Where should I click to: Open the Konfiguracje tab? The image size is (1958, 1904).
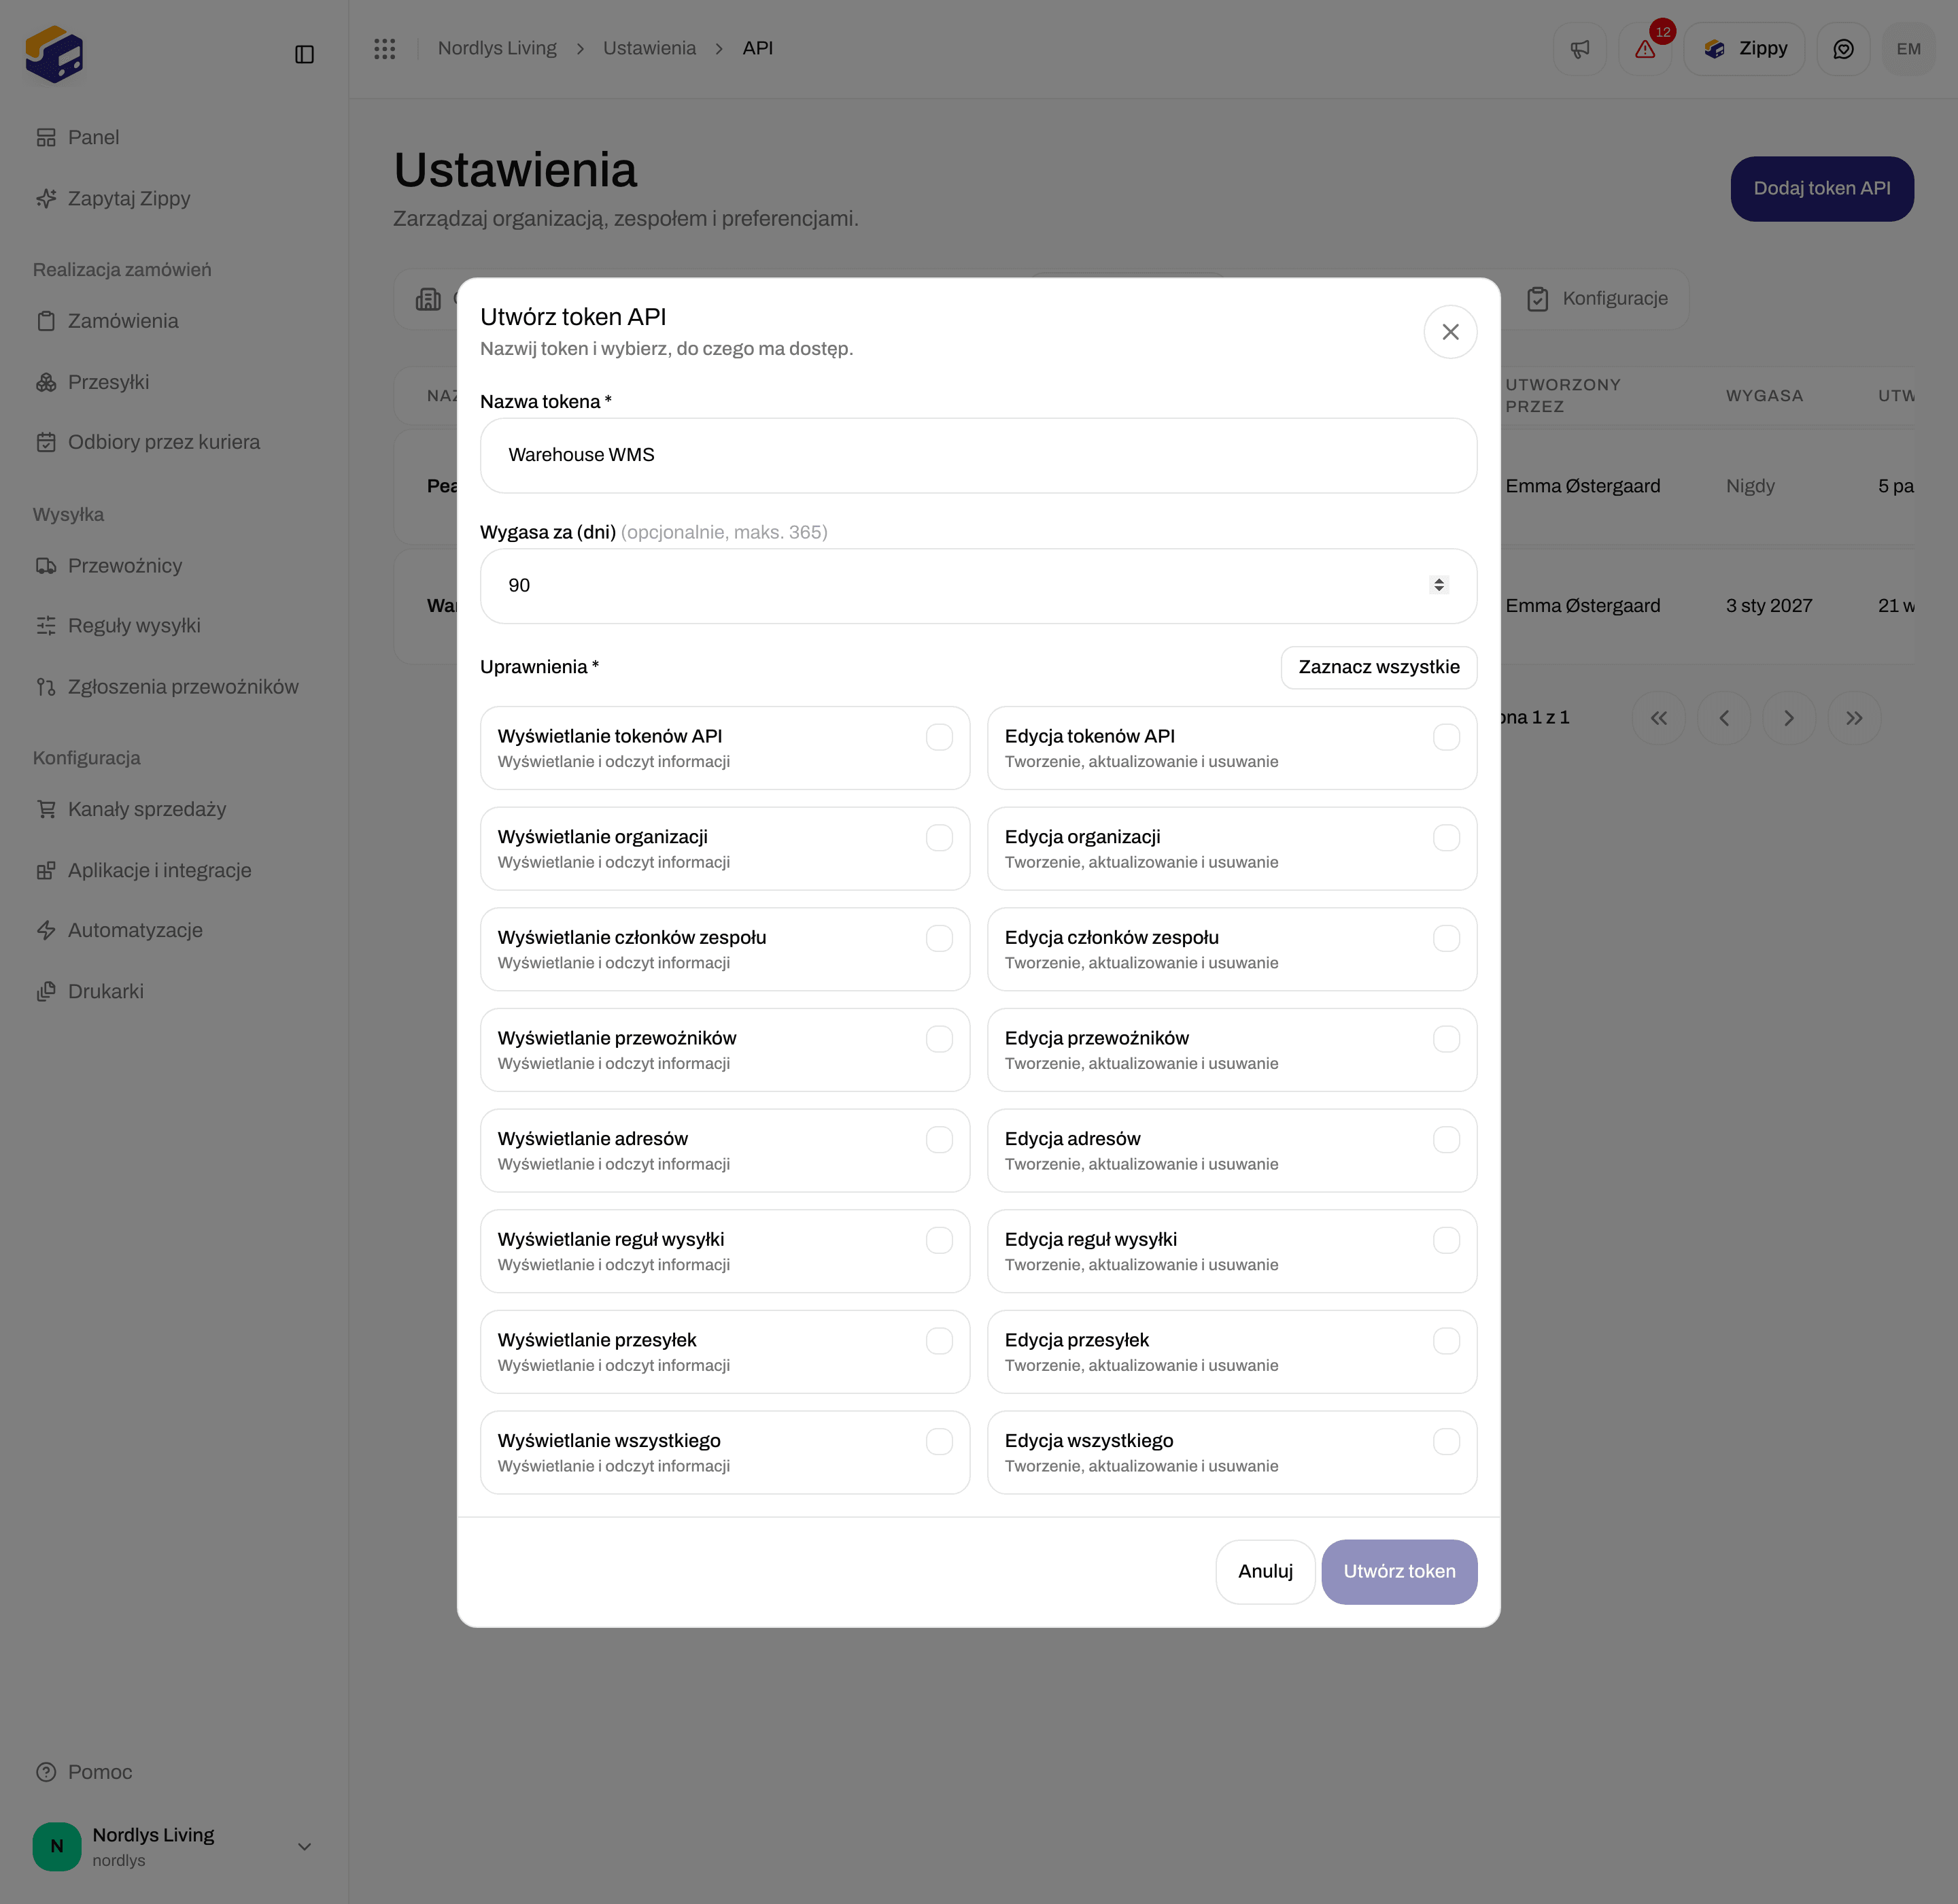(1597, 299)
